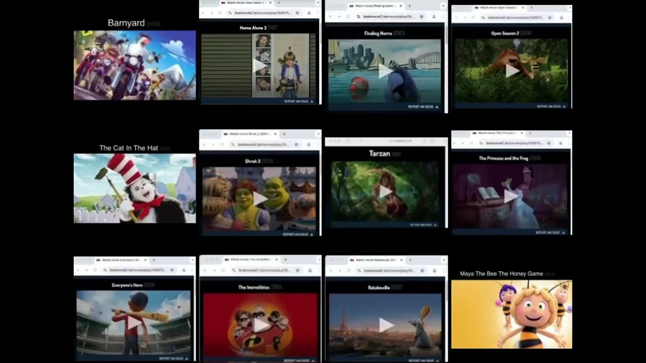Expand tab search in Princess and Frog window
This screenshot has height=363, width=646.
569,133
